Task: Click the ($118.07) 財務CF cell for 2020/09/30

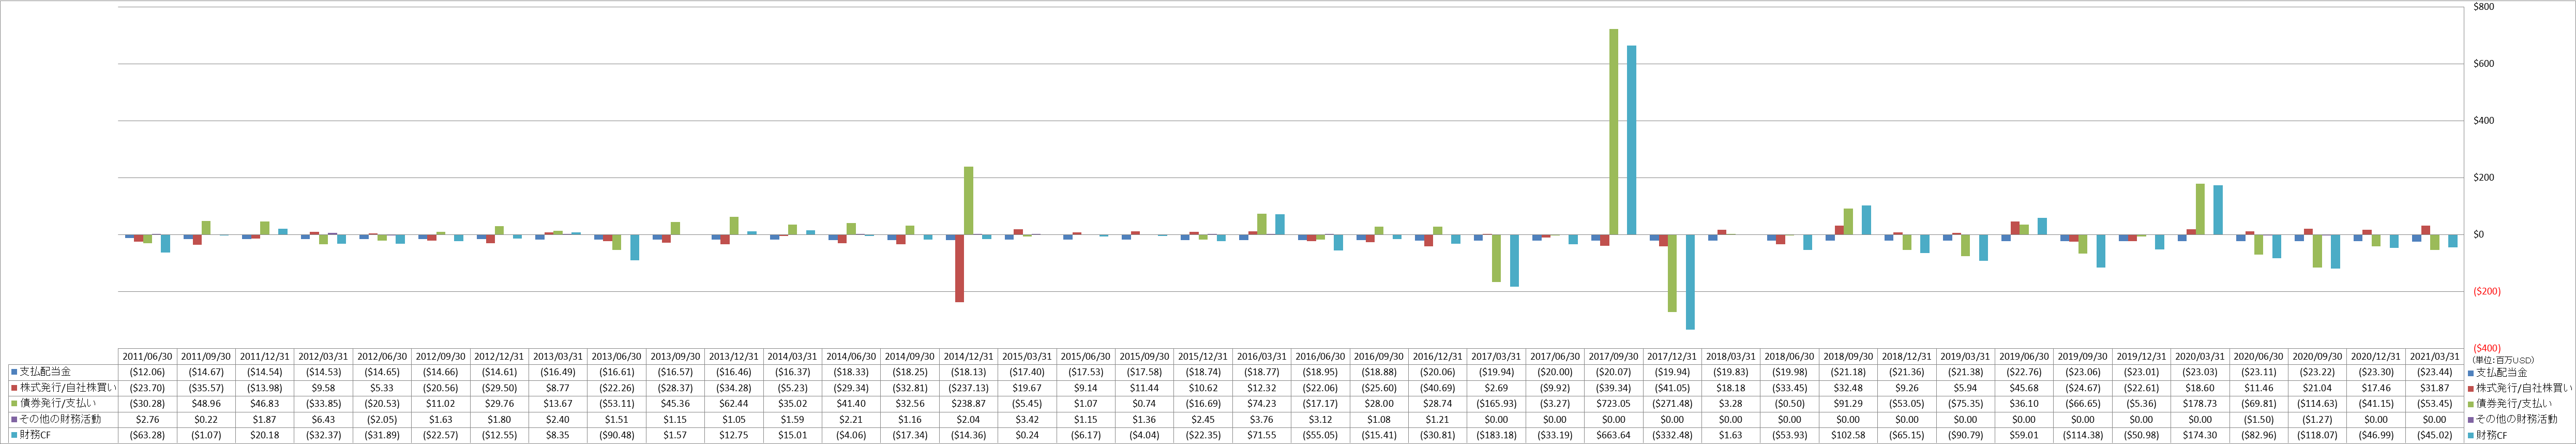Action: (x=2317, y=436)
